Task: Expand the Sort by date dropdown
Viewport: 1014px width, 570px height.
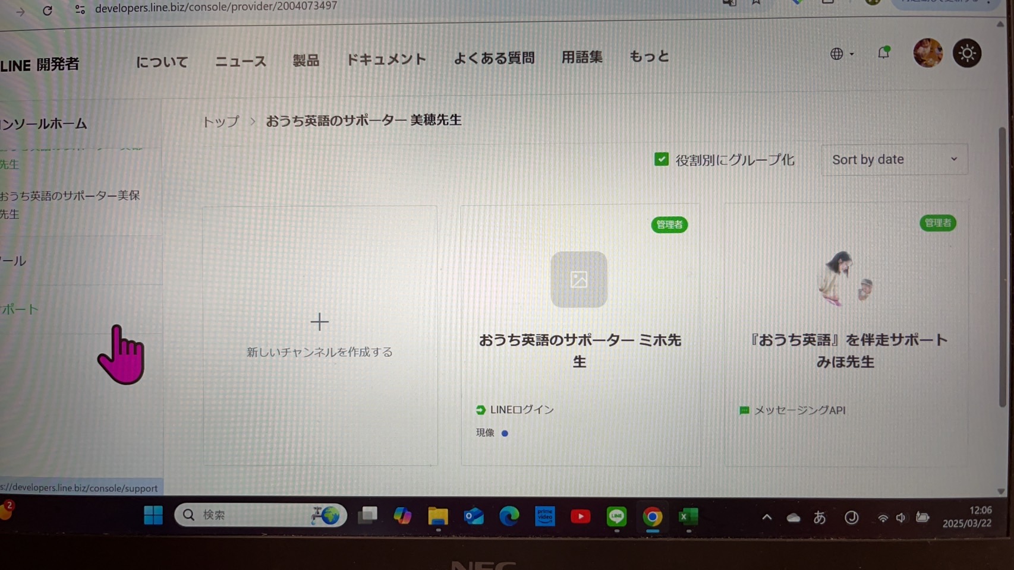Action: coord(894,159)
